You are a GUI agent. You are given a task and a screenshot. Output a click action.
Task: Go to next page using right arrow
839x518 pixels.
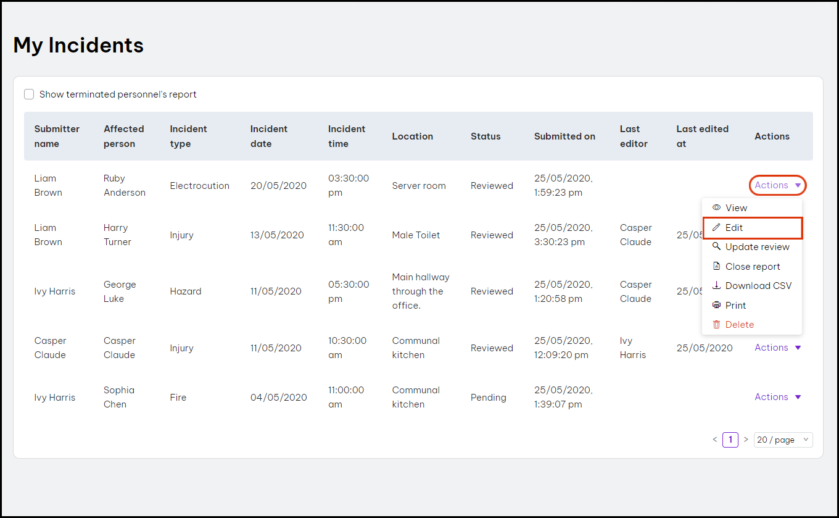746,440
